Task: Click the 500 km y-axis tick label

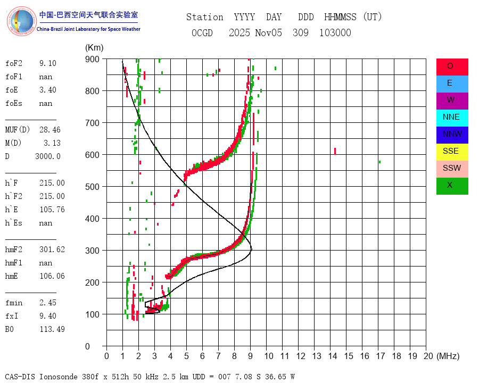Action: (92, 187)
